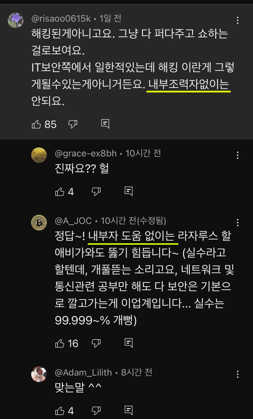Dislike the @Adam_Lilith reply
The width and height of the screenshot is (253, 419).
click(96, 411)
